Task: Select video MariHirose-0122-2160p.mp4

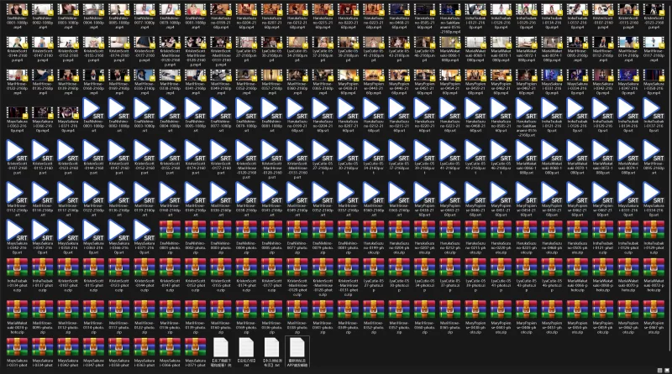Action: click(x=17, y=82)
